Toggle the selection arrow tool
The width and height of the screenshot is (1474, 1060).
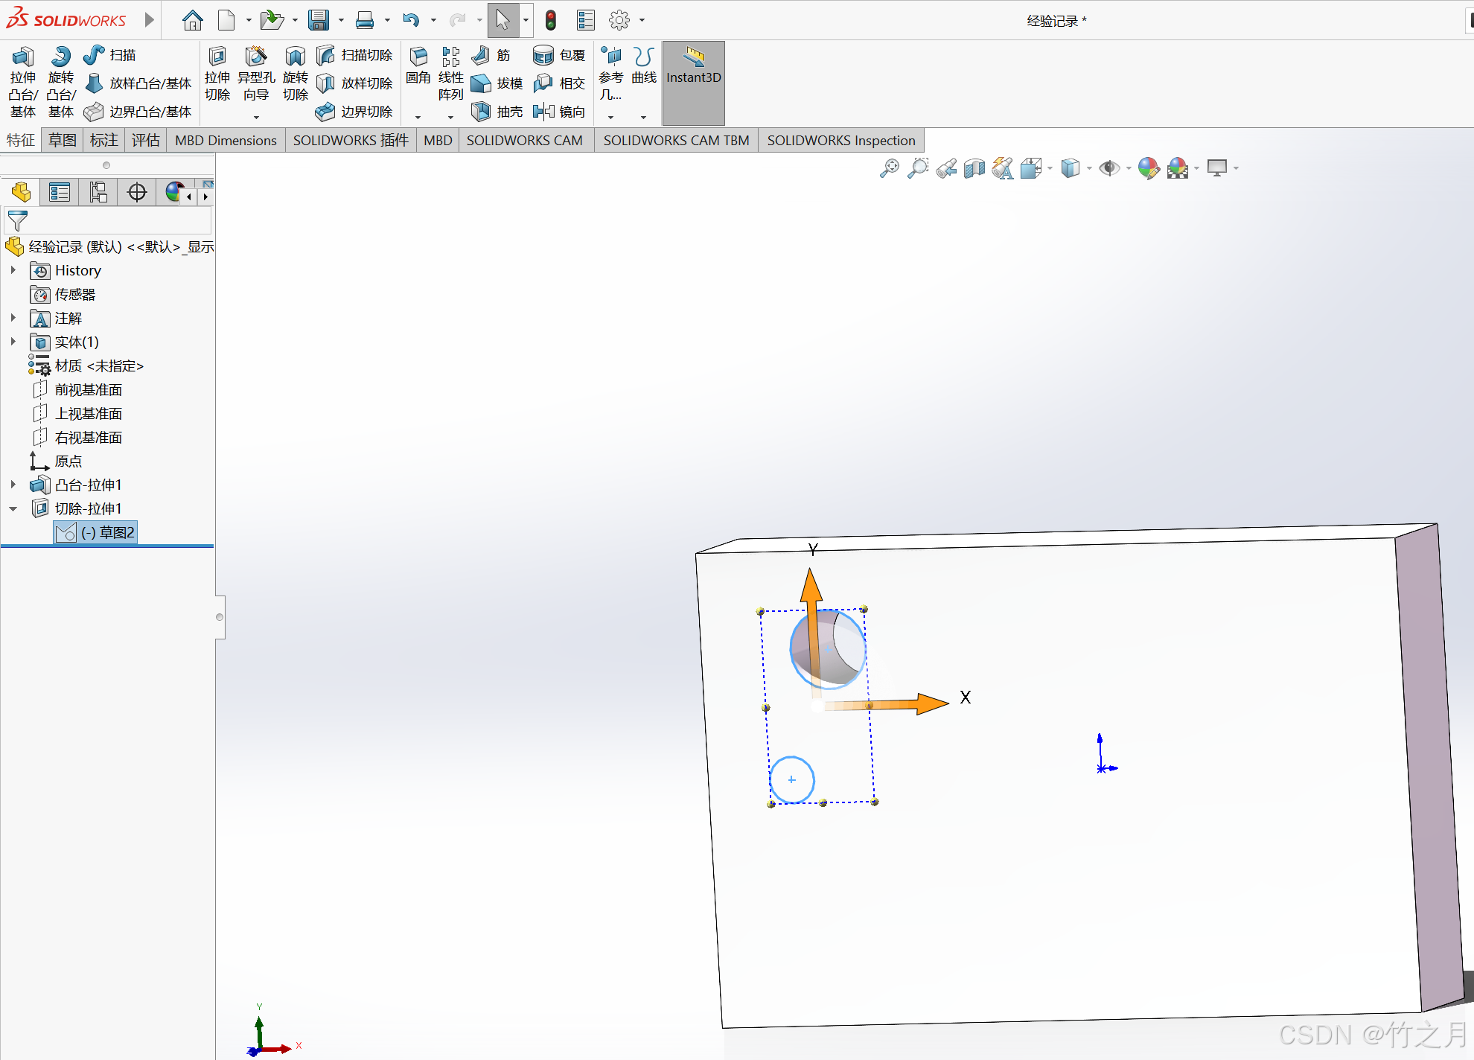pyautogui.click(x=502, y=20)
